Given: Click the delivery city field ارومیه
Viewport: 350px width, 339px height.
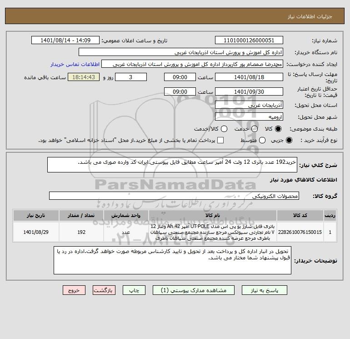Looking at the screenshot, I should coord(249,116).
